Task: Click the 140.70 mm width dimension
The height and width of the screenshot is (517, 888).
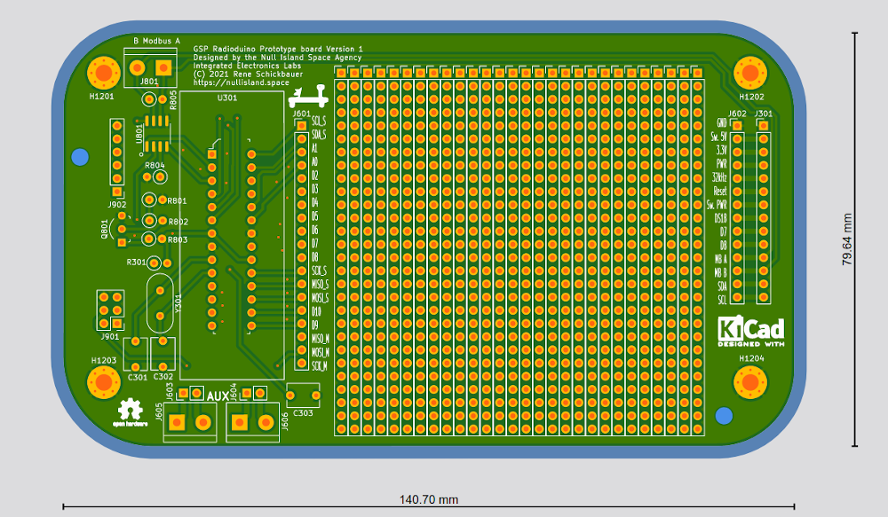Action: (x=429, y=499)
